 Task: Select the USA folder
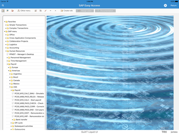(15, 87)
